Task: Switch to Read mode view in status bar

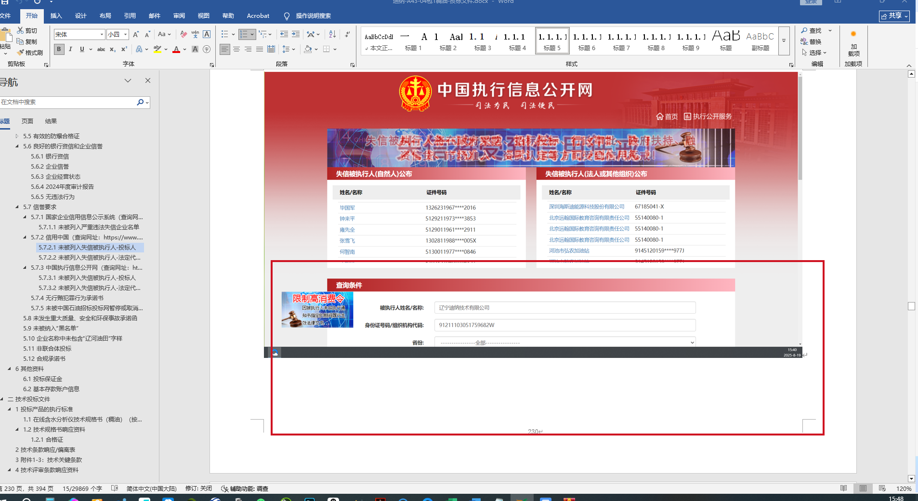Action: (844, 488)
